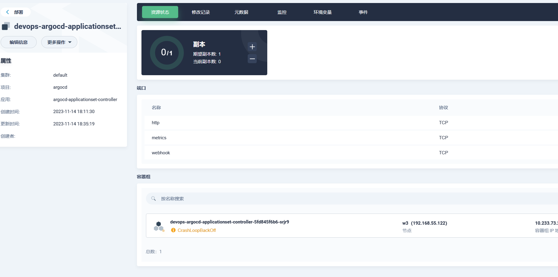Click the warning icon next to CrashLoopBackOff

173,230
